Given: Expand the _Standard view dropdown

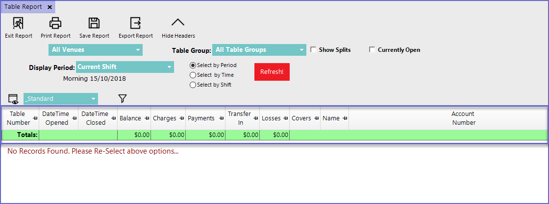Looking at the screenshot, I should [x=60, y=99].
